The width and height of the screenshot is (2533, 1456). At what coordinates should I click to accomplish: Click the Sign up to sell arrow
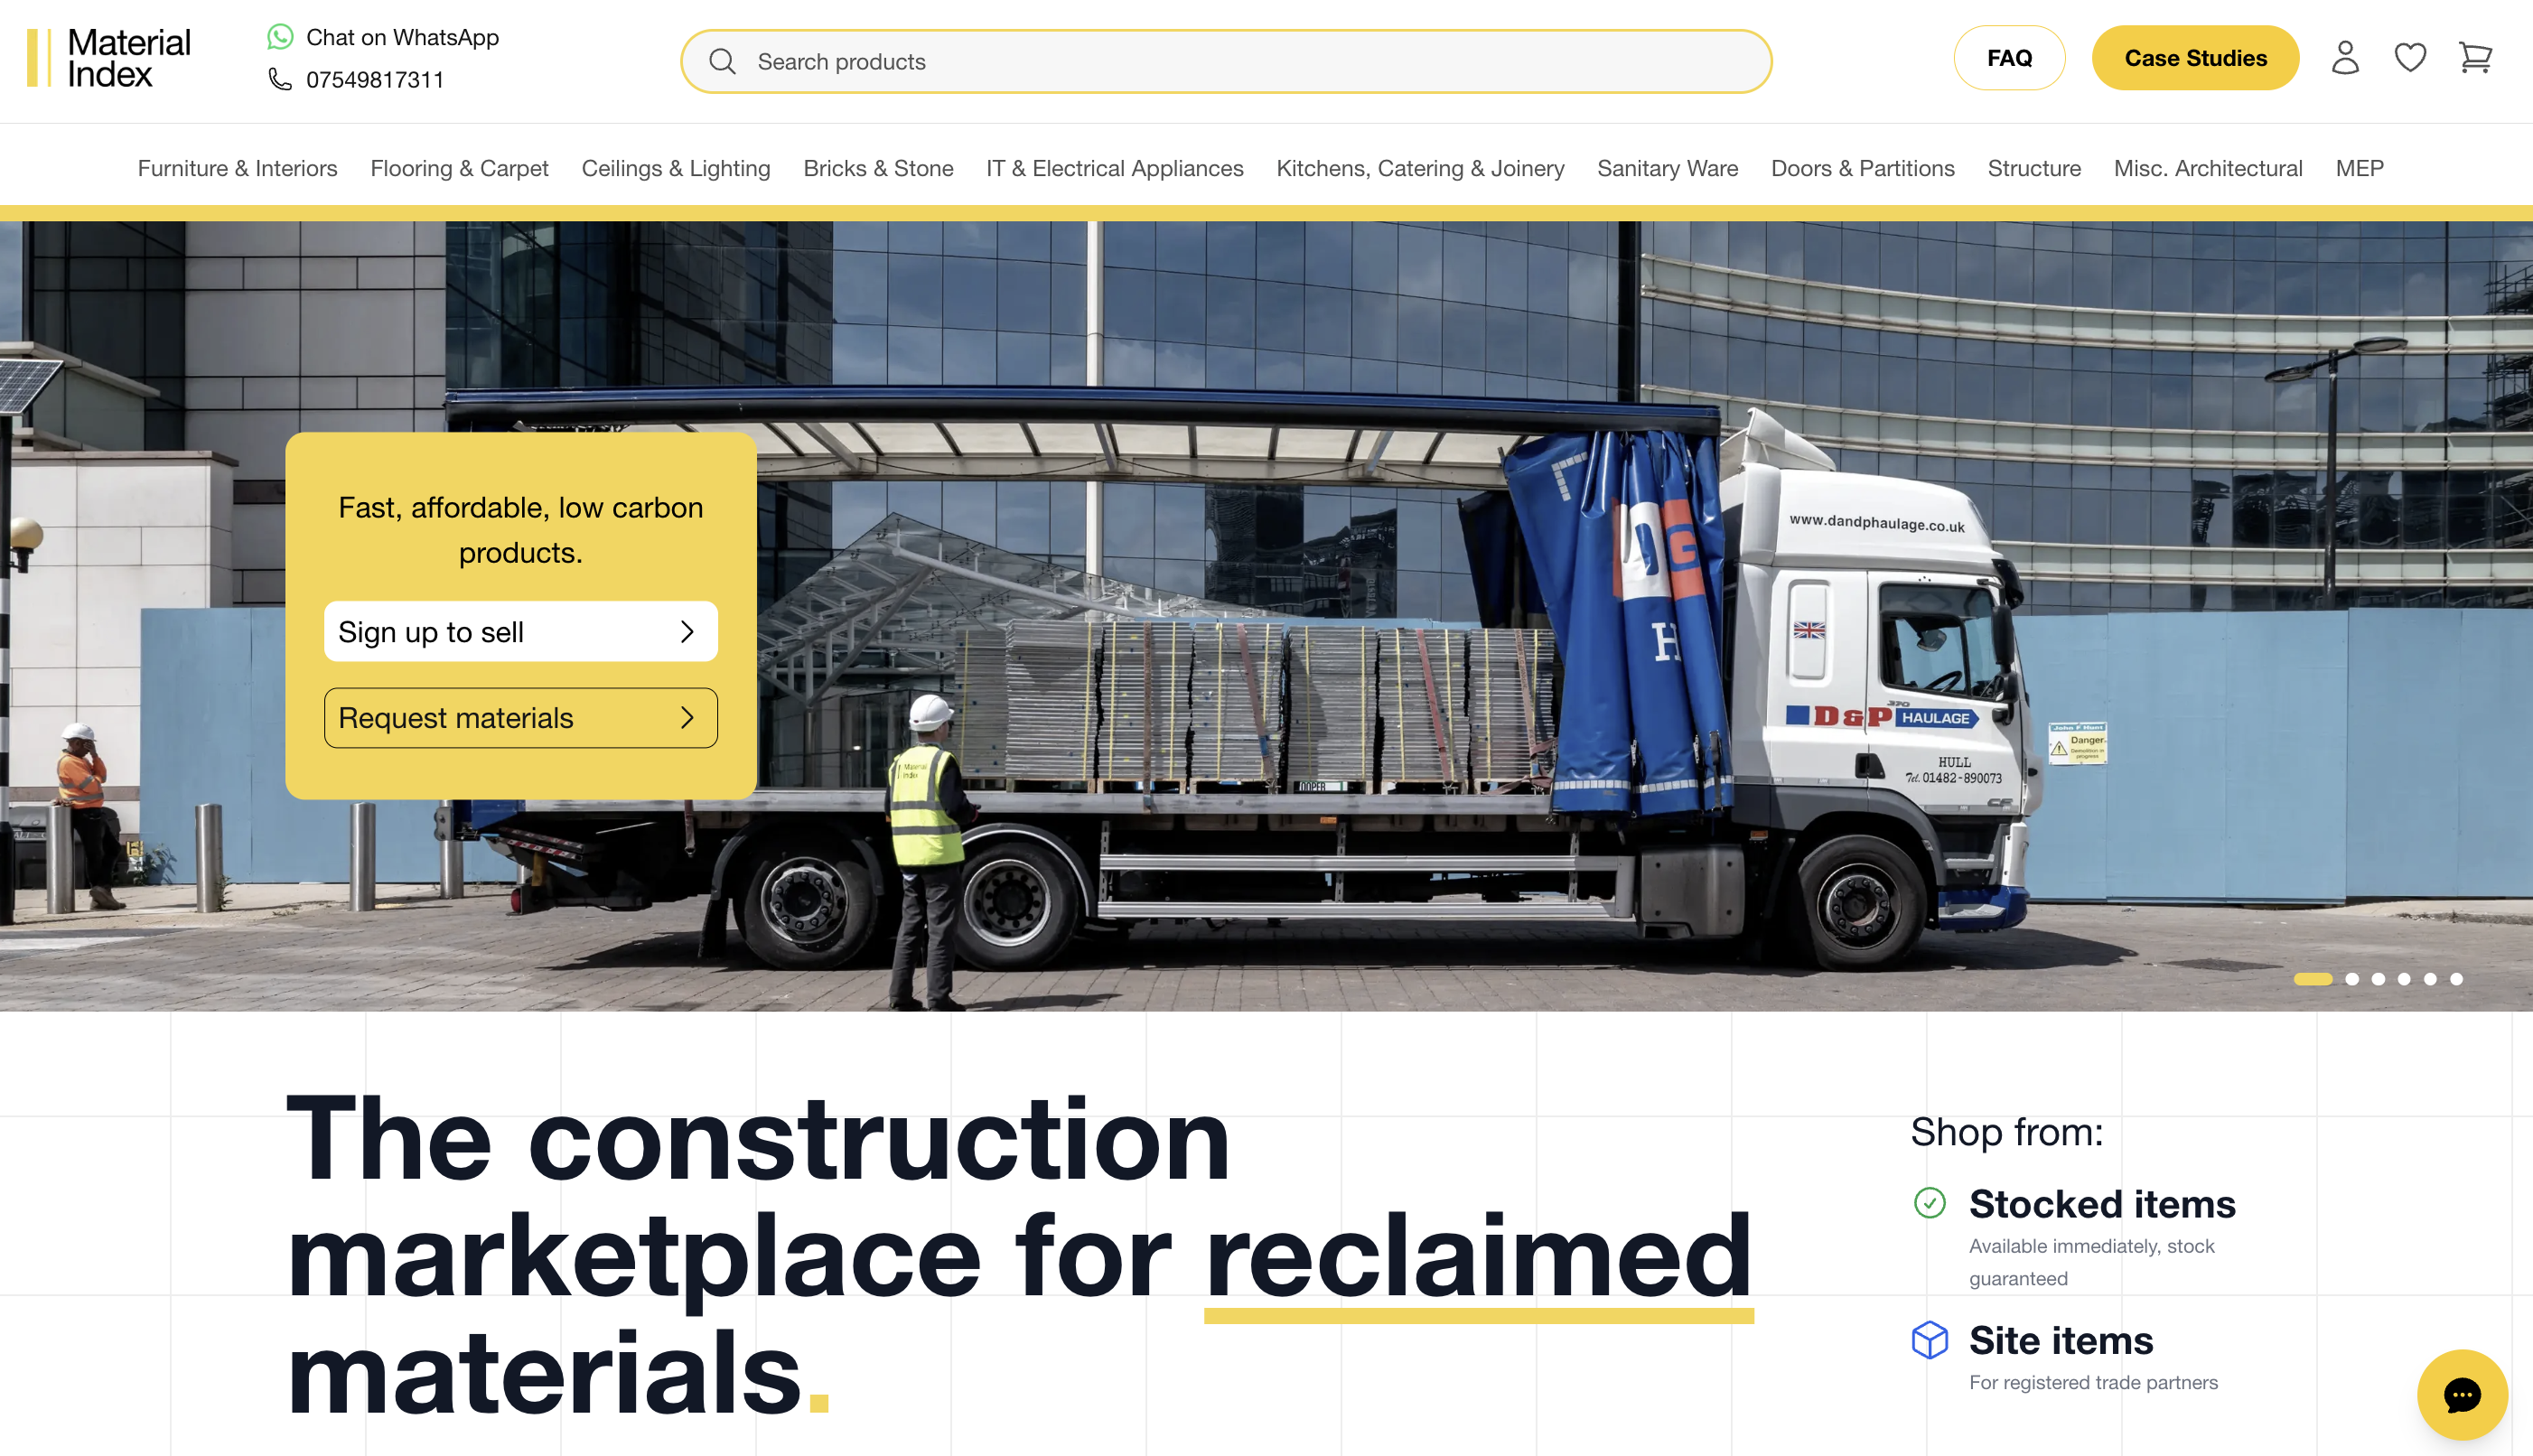(687, 632)
